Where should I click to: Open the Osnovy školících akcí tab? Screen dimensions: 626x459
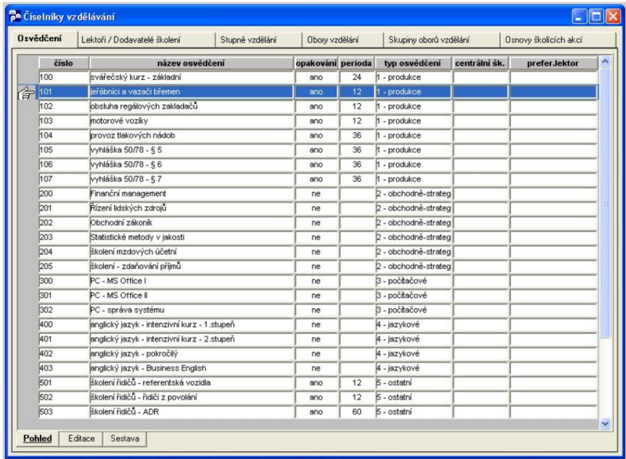(557, 40)
